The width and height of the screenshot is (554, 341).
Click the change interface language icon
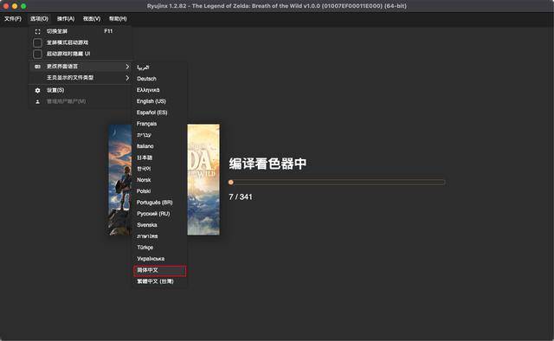(37, 67)
